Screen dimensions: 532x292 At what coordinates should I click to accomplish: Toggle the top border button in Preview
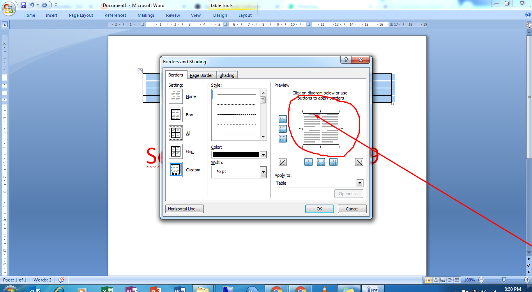coord(283,119)
